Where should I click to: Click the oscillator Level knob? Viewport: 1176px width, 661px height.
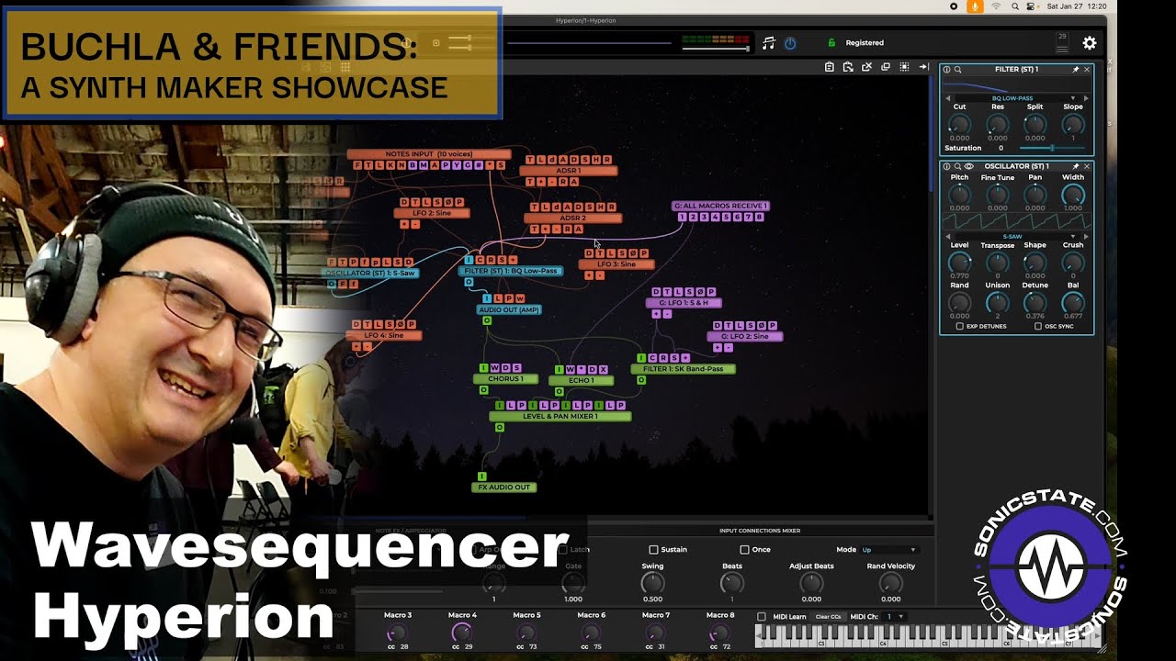959,263
